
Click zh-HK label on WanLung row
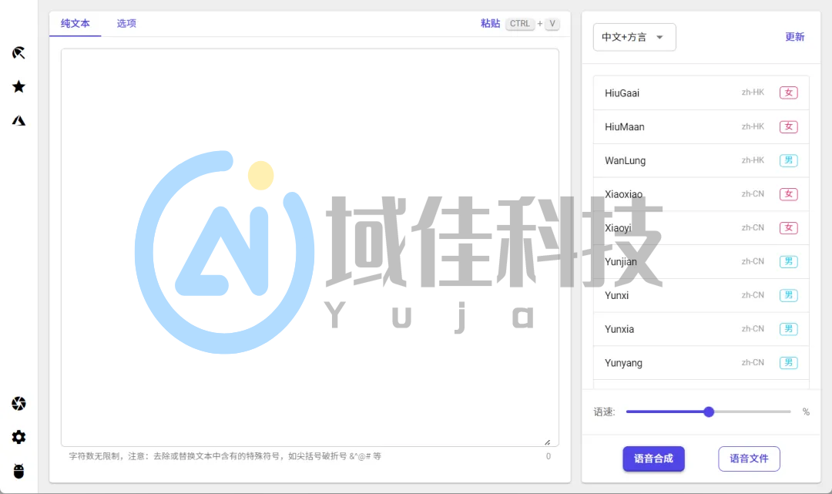753,160
